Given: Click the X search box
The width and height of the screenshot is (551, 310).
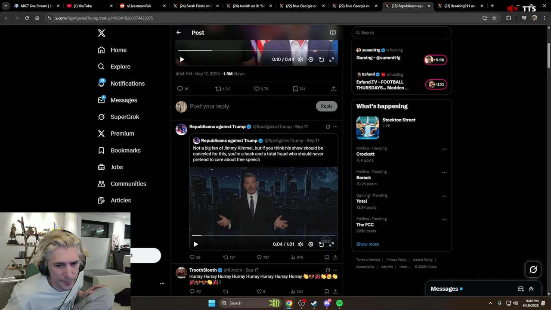Looking at the screenshot, I should pyautogui.click(x=402, y=33).
